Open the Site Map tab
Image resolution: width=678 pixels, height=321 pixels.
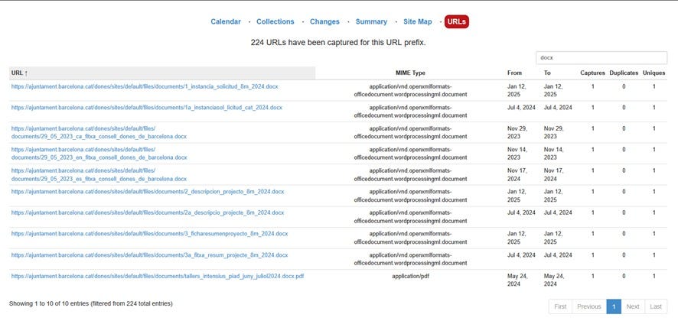pos(417,21)
